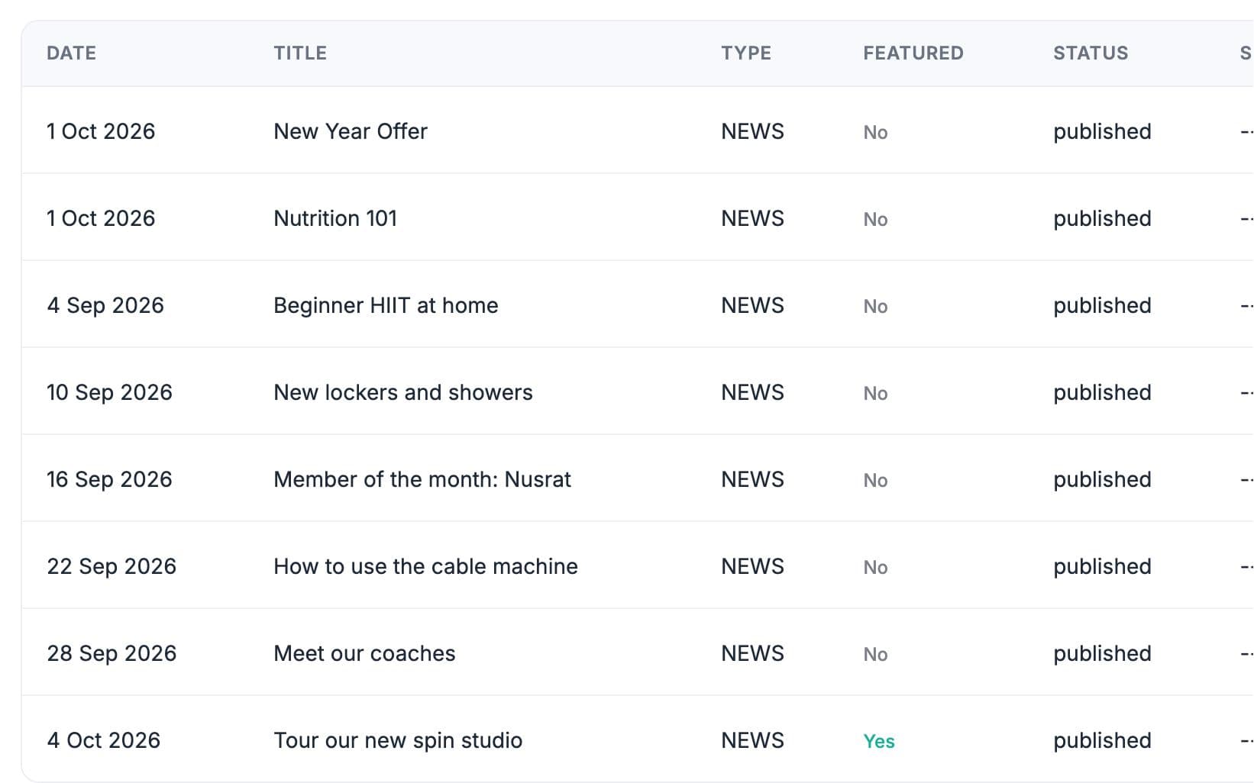Click 'NEWS' type in Beginner HIIT row
Screen dimensions: 1254x783
[x=752, y=305]
